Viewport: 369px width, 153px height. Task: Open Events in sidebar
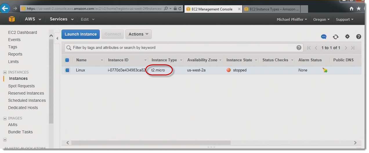(x=14, y=40)
